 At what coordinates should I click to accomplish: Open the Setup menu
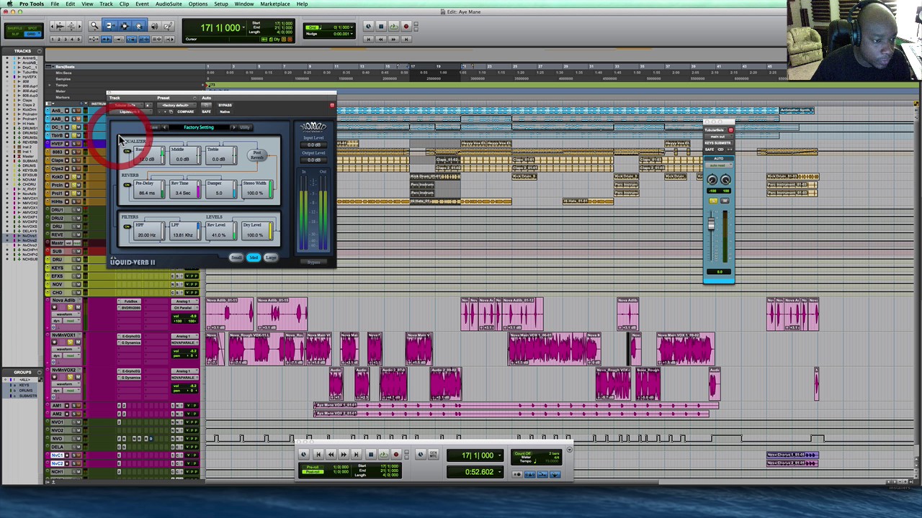click(x=221, y=4)
